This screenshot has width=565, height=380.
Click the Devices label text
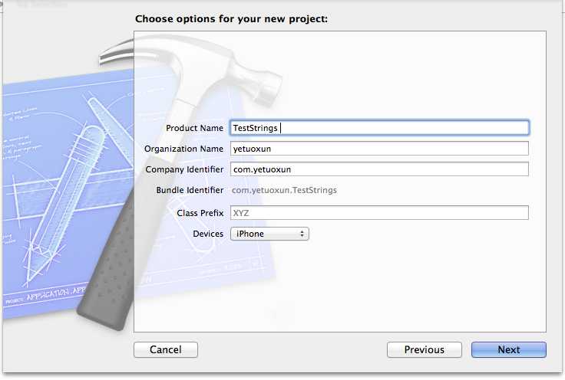[208, 234]
